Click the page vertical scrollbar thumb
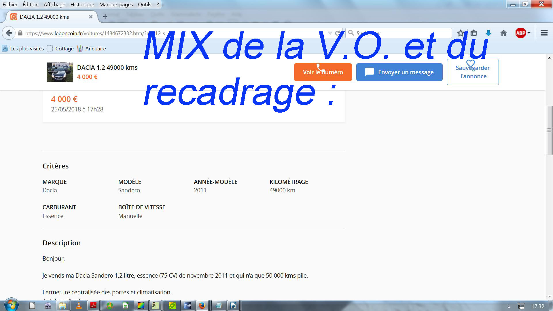Screen dimensions: 553x311 point(549,130)
